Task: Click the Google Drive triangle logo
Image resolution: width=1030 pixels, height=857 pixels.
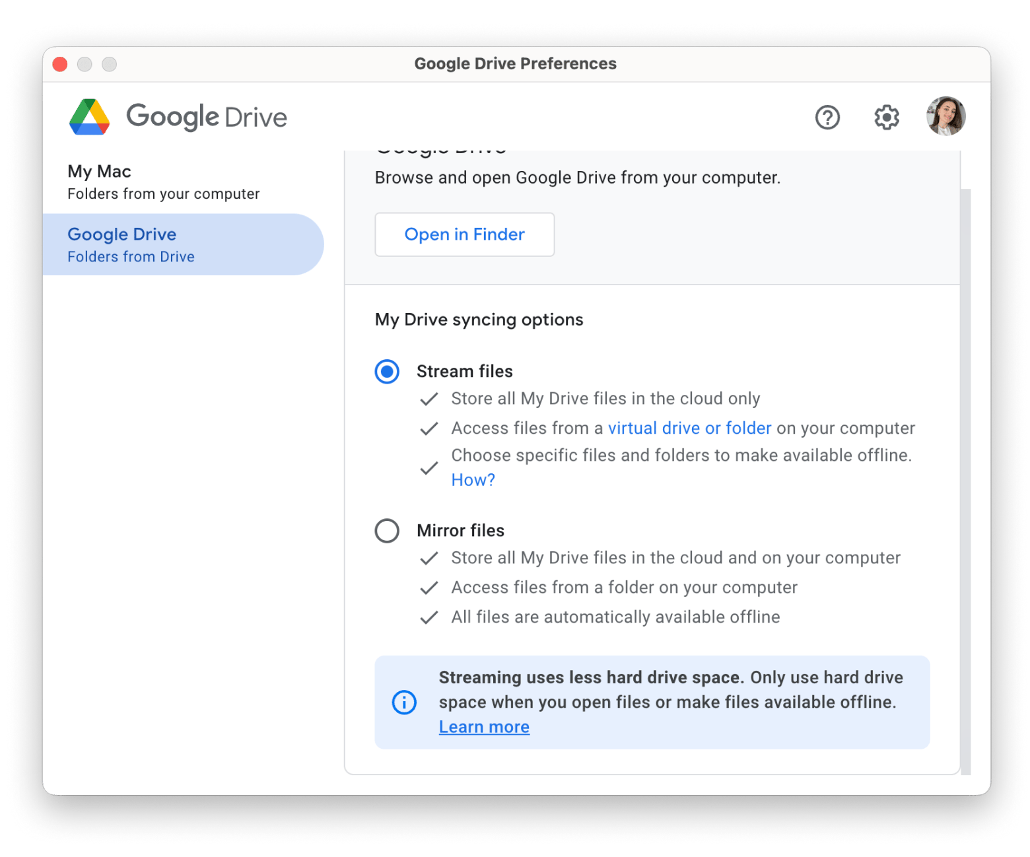Action: (90, 118)
